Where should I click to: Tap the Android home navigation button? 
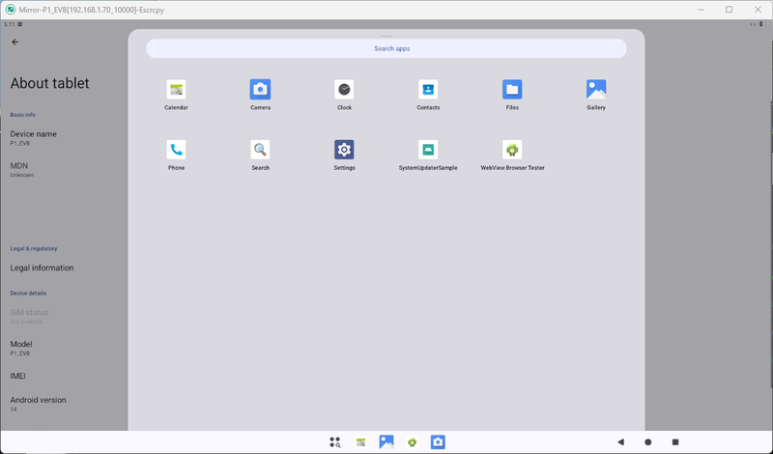tap(647, 442)
